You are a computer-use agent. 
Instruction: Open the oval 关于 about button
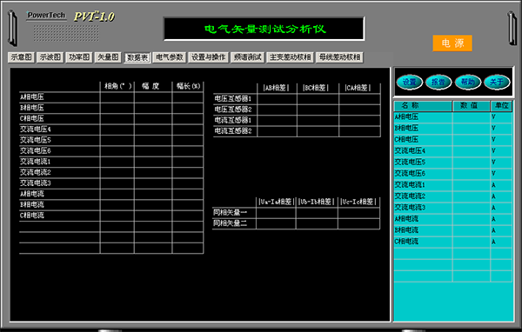point(497,82)
